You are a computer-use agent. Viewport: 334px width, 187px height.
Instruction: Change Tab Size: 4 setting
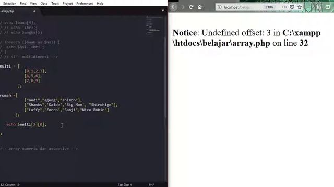125,185
